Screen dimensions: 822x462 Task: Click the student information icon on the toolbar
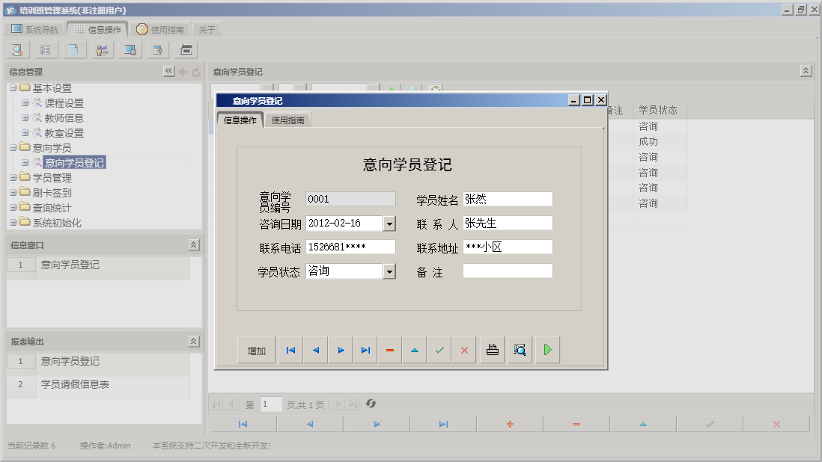click(103, 49)
